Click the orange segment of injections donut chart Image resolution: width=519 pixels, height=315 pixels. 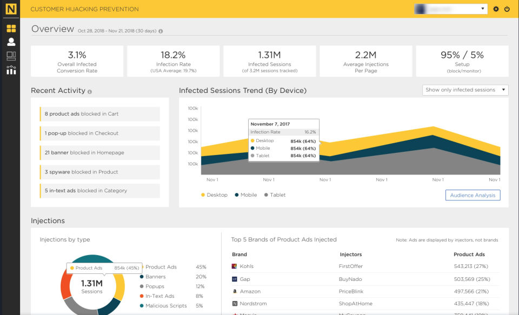(66, 286)
